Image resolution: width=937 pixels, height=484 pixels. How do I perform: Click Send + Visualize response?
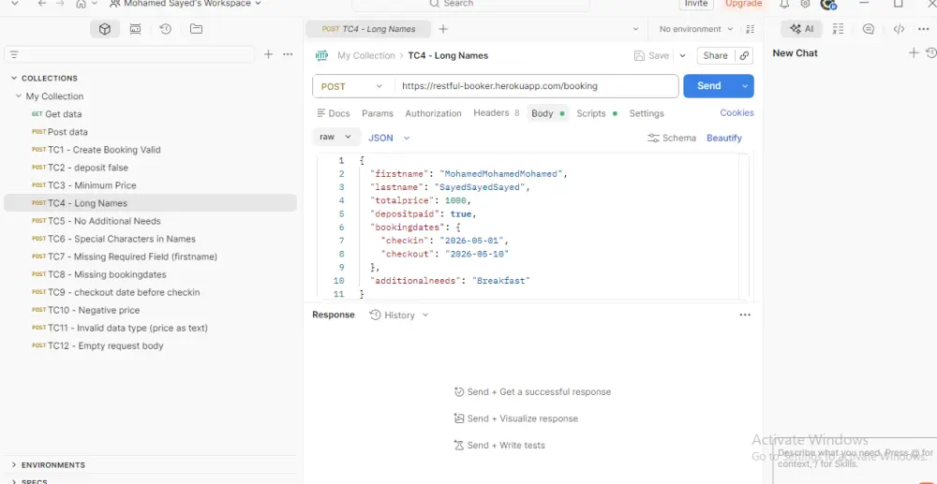click(x=515, y=418)
